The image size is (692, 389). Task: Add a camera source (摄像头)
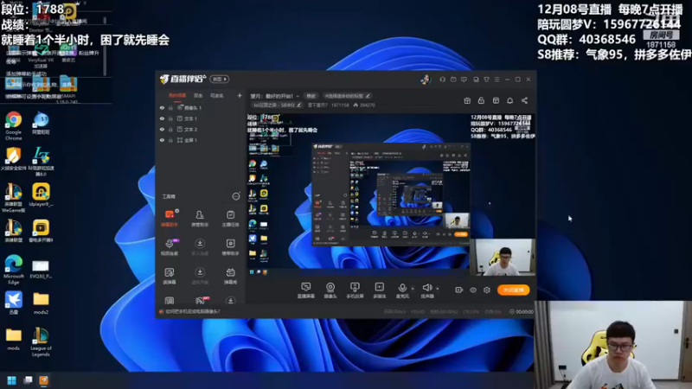[x=330, y=290]
